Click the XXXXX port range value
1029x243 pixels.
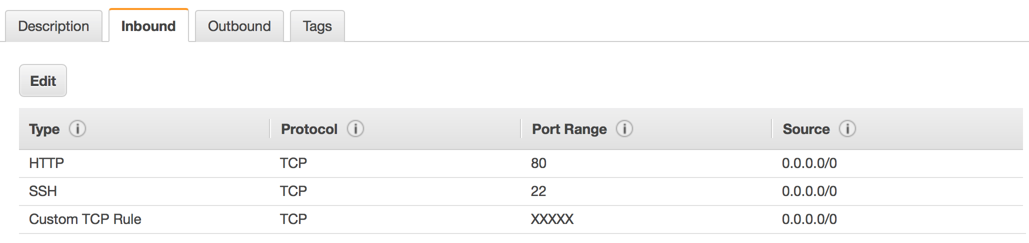pos(552,219)
